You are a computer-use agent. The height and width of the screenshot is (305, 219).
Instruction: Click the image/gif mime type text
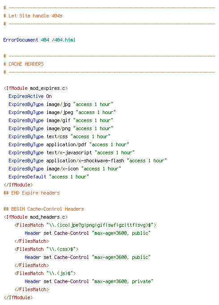pyautogui.click(x=58, y=121)
